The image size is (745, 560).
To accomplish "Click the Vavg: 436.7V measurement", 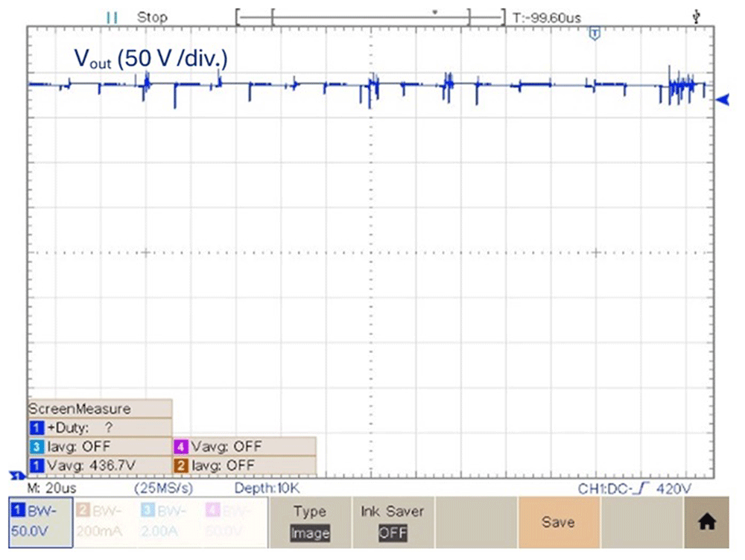I will coord(100,465).
